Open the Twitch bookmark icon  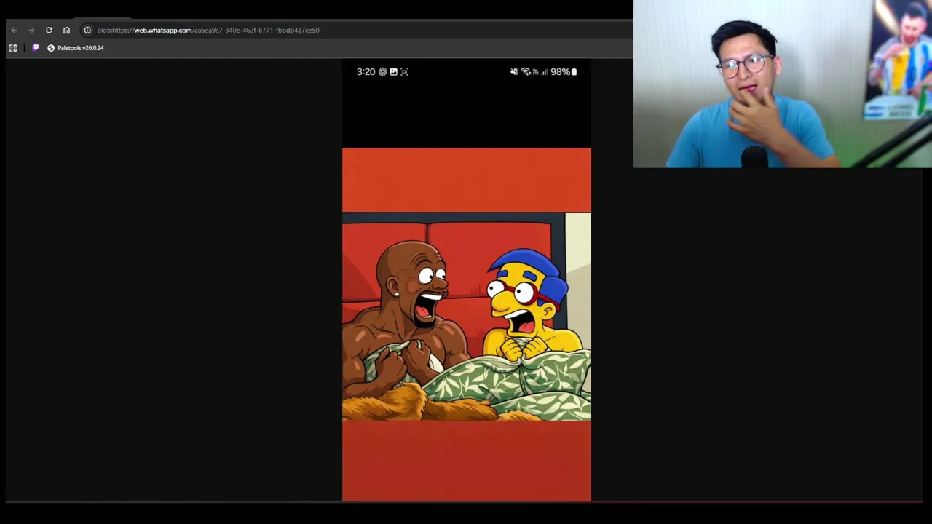[36, 48]
